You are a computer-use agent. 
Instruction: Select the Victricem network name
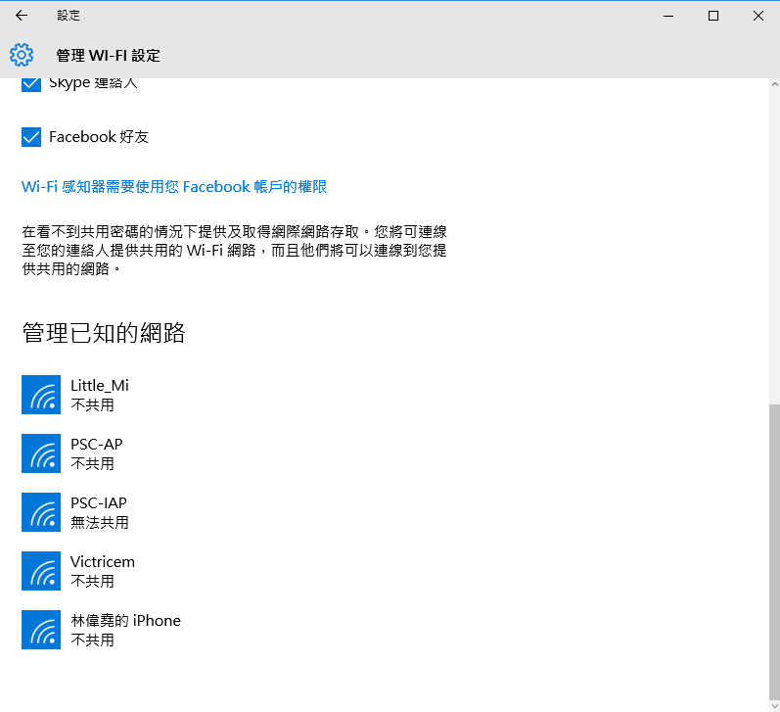pos(103,562)
